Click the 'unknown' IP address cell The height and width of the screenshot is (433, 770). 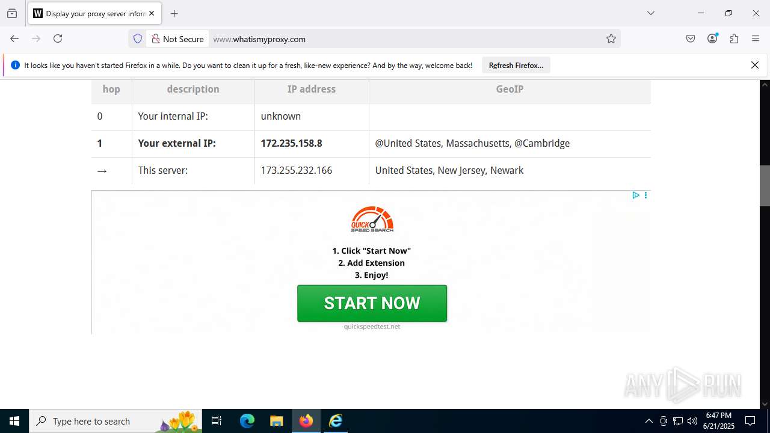[x=312, y=117]
